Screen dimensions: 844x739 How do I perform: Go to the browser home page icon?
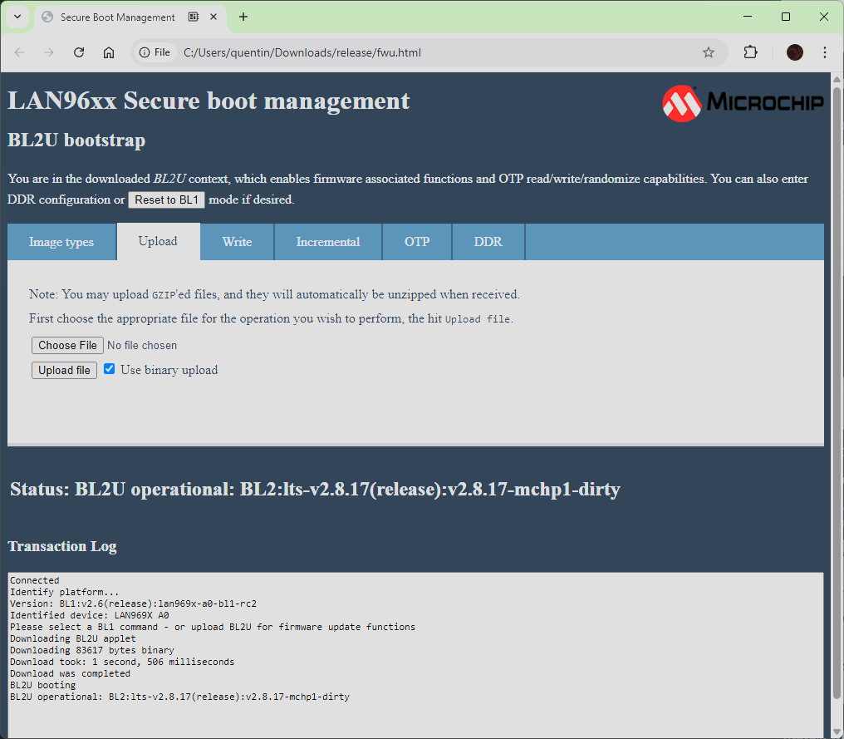pyautogui.click(x=109, y=52)
